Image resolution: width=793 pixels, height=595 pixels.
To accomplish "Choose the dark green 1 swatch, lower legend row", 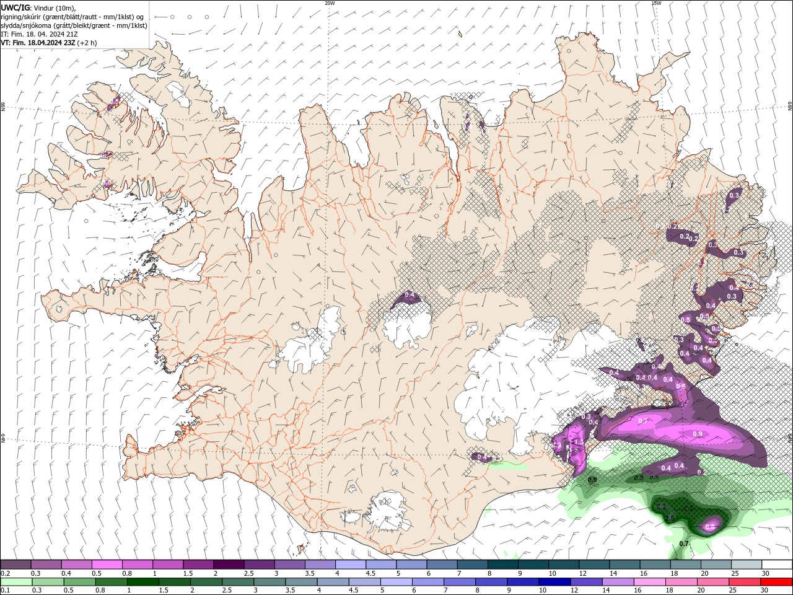I will (x=142, y=582).
